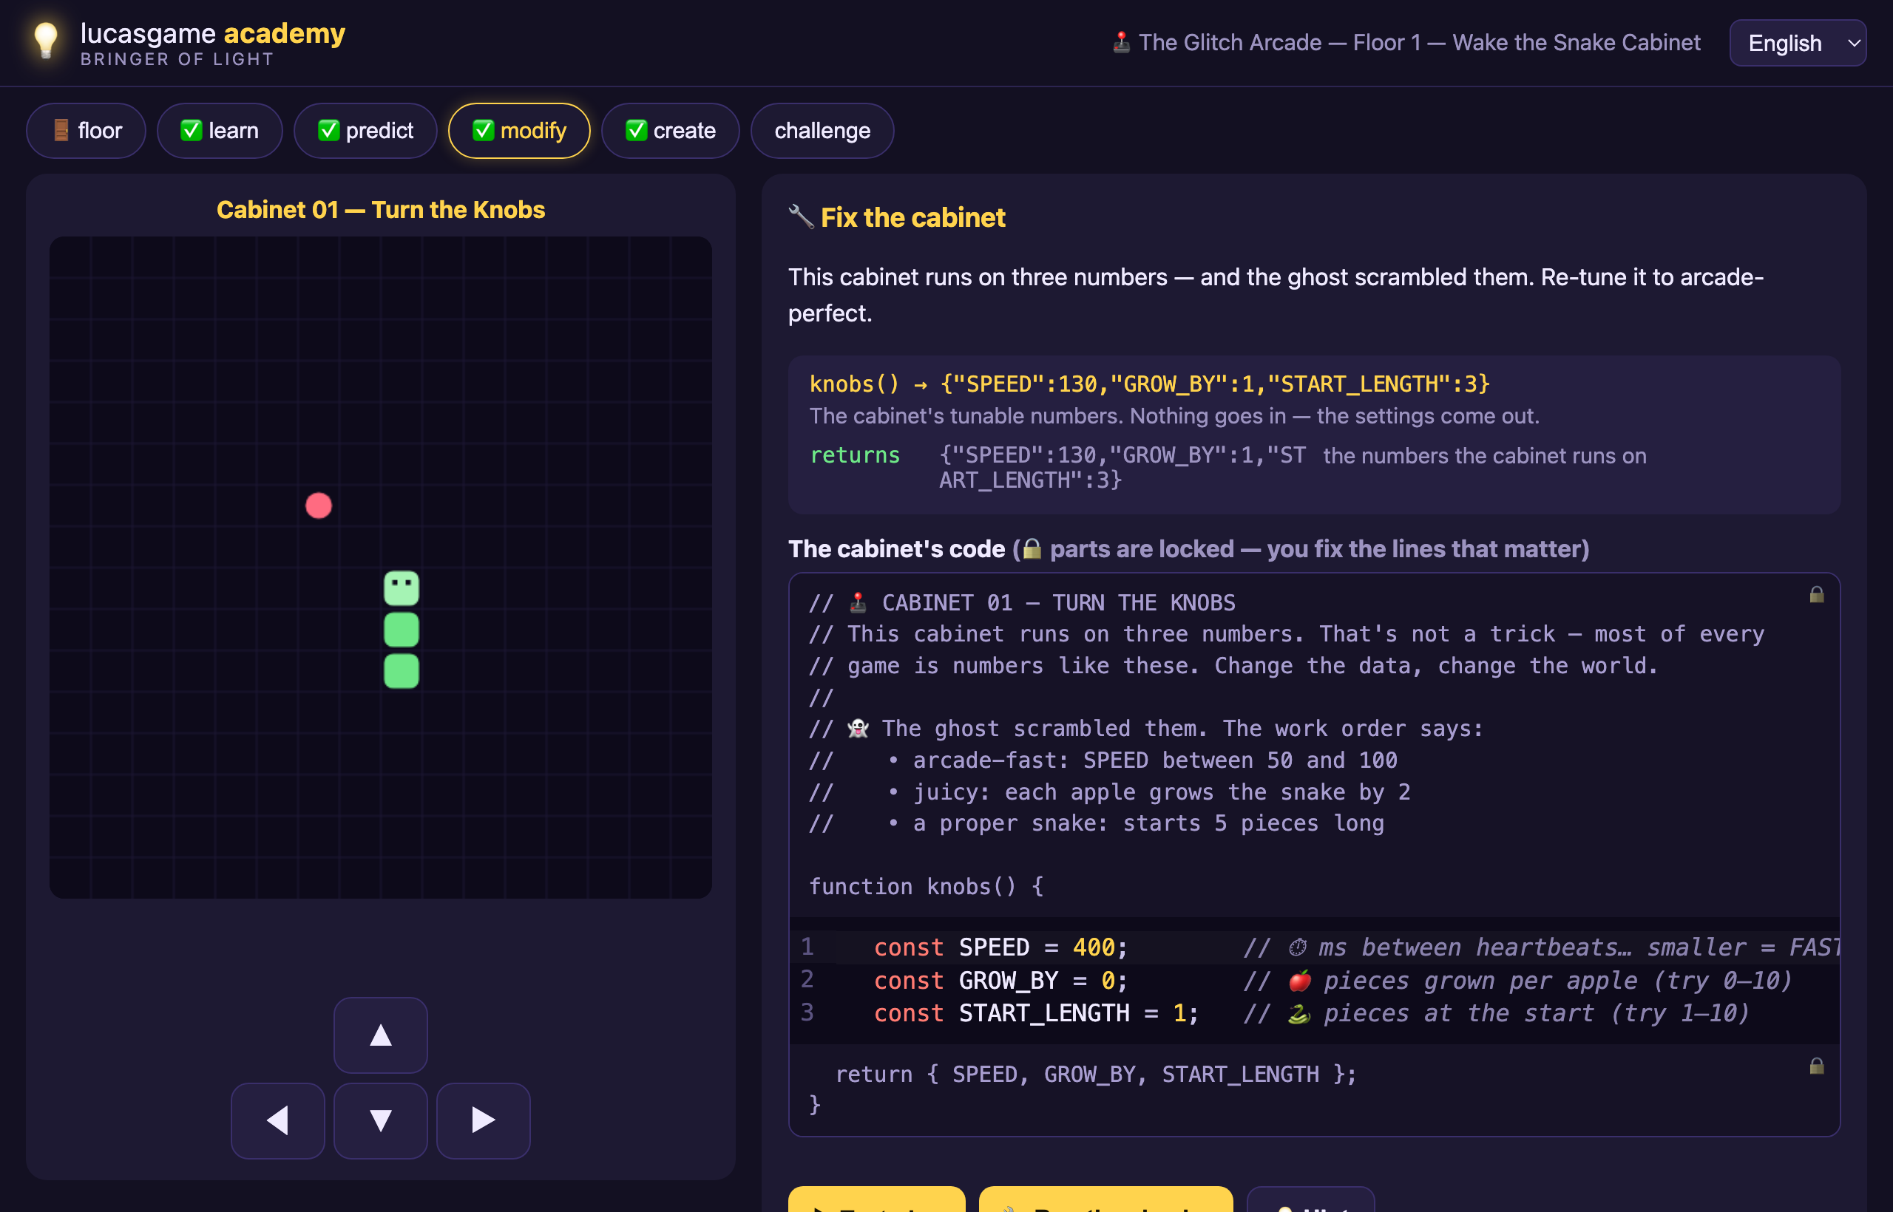
Task: Switch to the learn tab
Action: (x=220, y=131)
